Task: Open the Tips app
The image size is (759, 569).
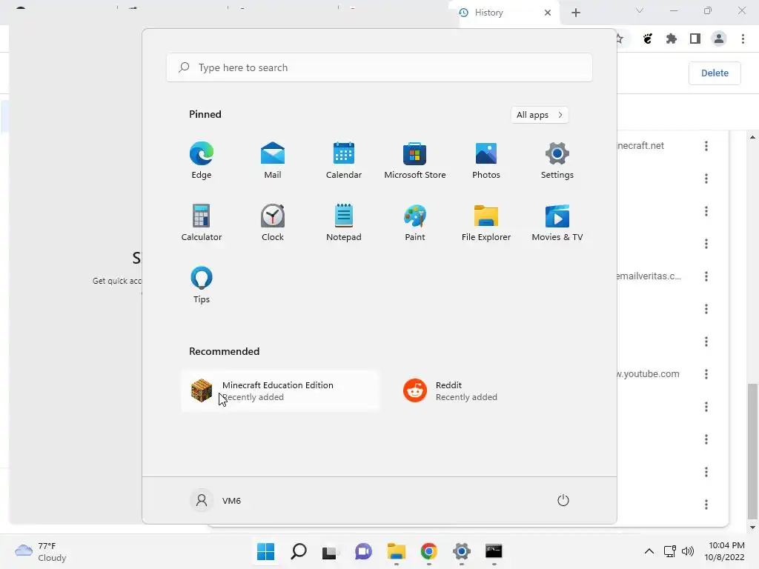Action: pyautogui.click(x=202, y=285)
